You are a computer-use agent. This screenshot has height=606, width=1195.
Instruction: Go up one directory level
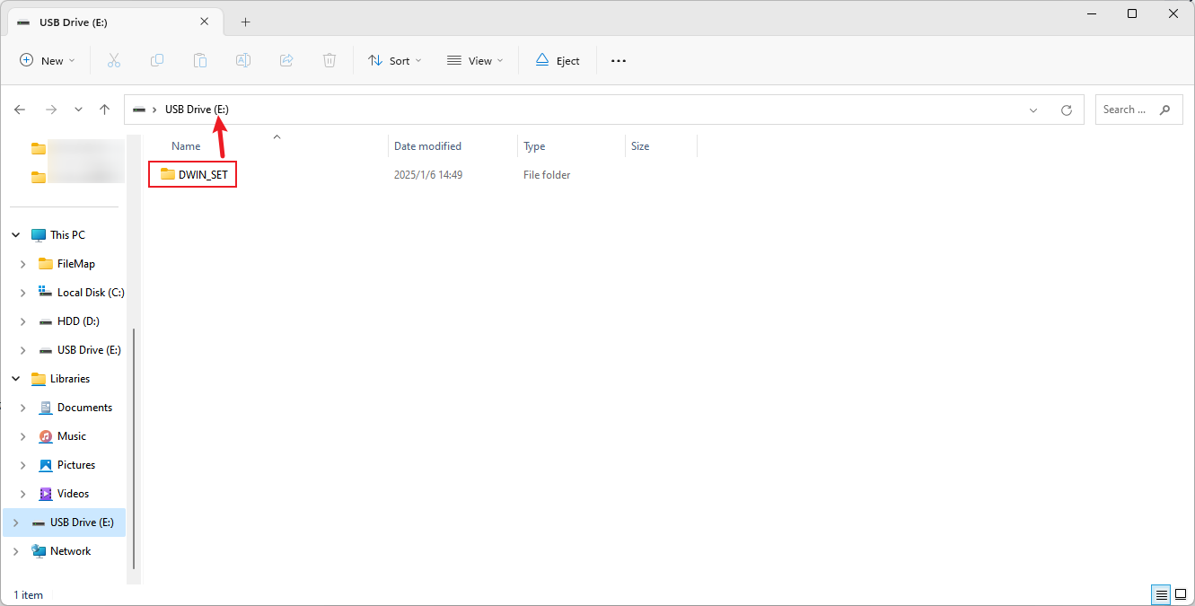(104, 110)
